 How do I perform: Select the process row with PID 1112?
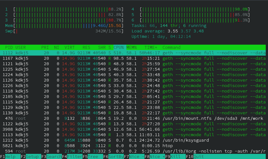point(133,53)
